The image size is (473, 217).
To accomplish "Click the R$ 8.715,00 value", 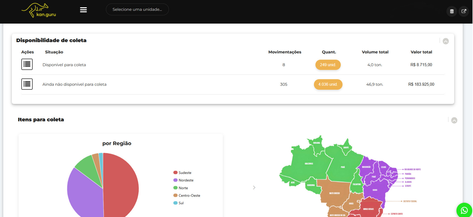I will (421, 65).
